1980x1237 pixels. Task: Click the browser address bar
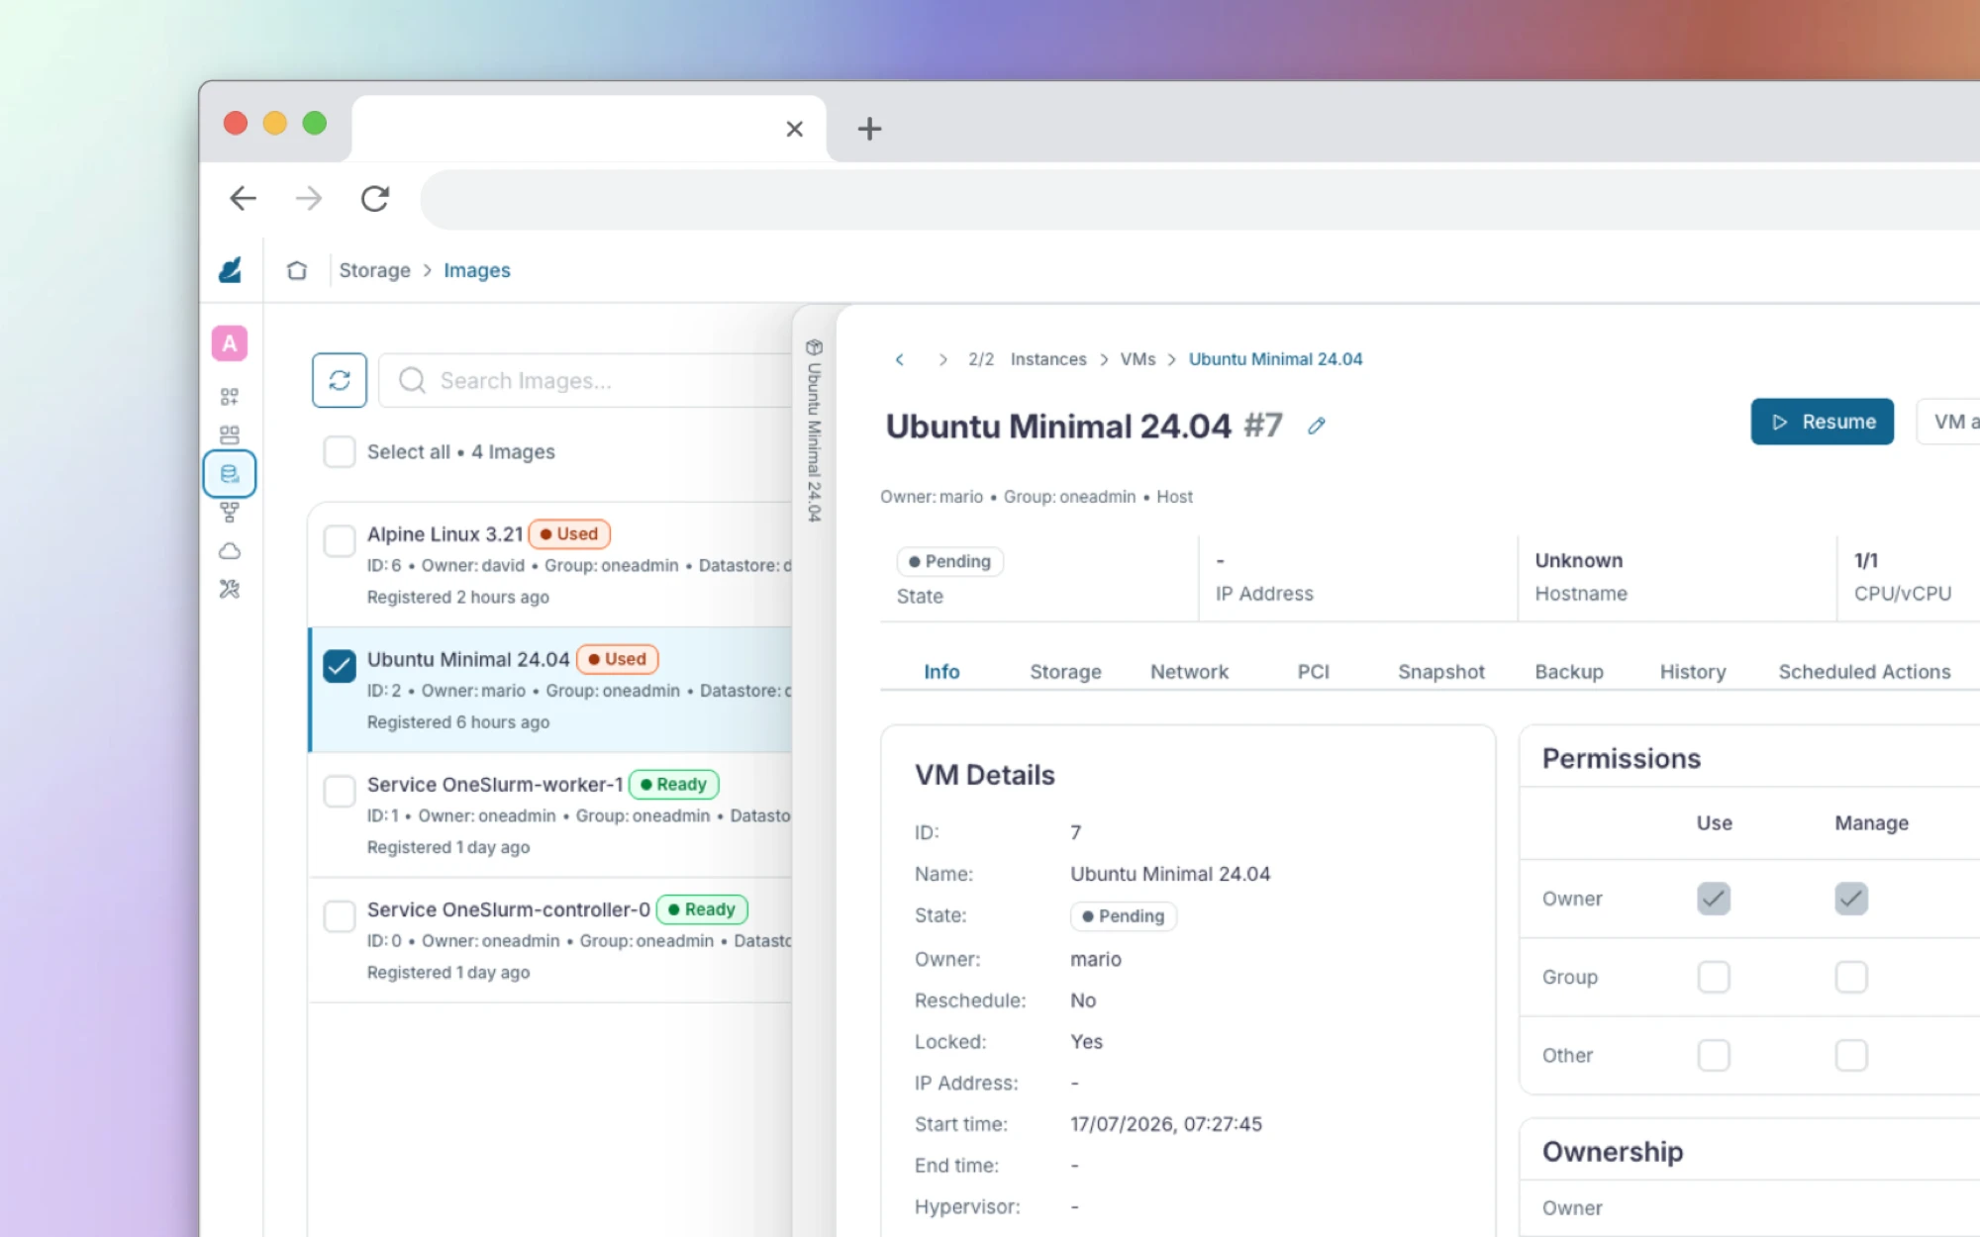(x=1198, y=199)
